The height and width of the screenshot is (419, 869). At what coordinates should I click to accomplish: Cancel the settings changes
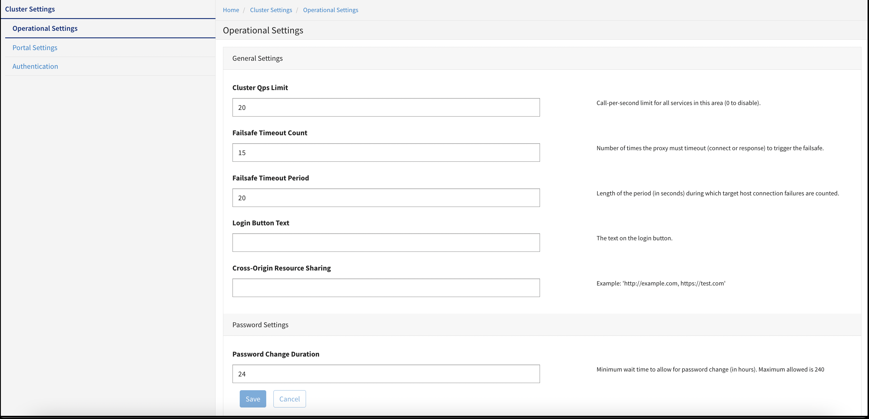[x=290, y=399]
